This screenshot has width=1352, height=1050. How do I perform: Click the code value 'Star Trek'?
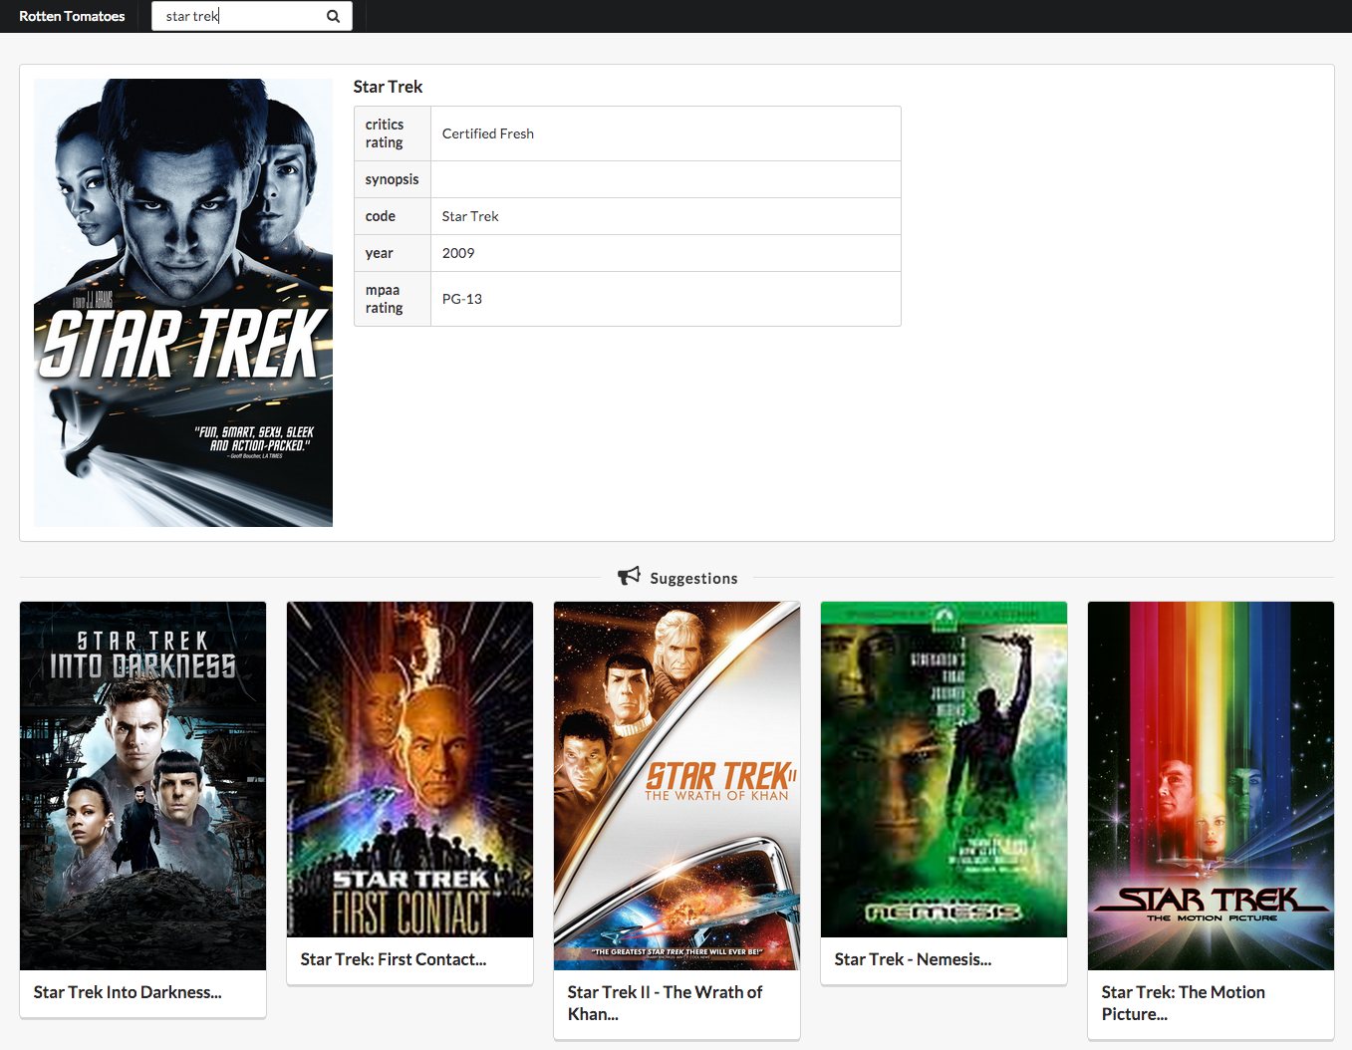click(x=470, y=216)
